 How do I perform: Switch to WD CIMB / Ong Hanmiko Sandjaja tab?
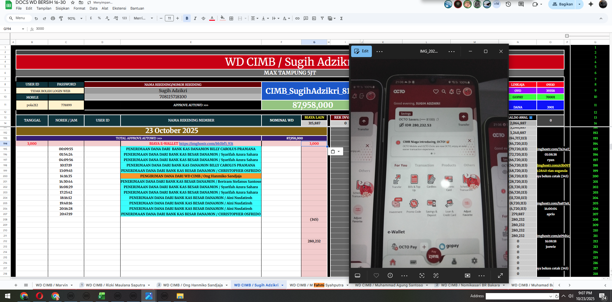pos(193,285)
